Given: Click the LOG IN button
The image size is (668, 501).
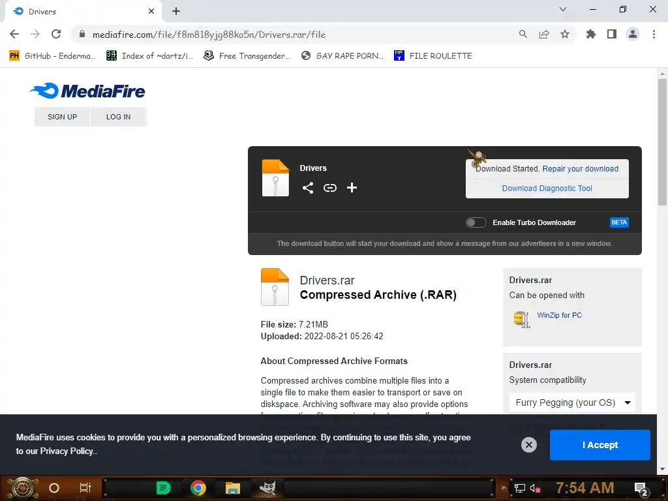Looking at the screenshot, I should 119,117.
